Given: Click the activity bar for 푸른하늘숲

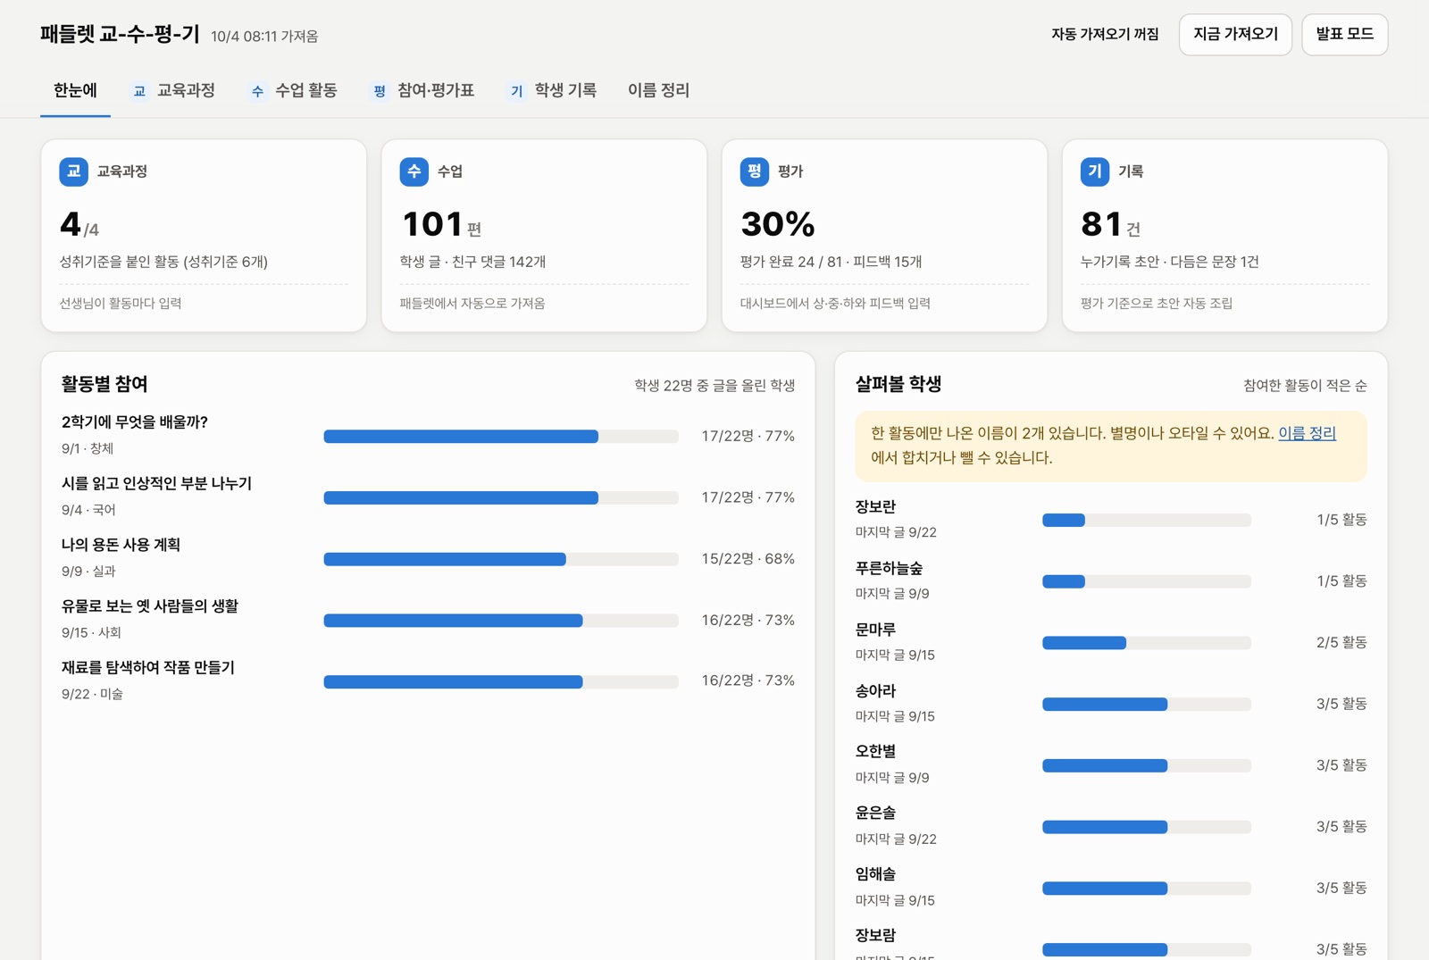Looking at the screenshot, I should [x=1147, y=581].
